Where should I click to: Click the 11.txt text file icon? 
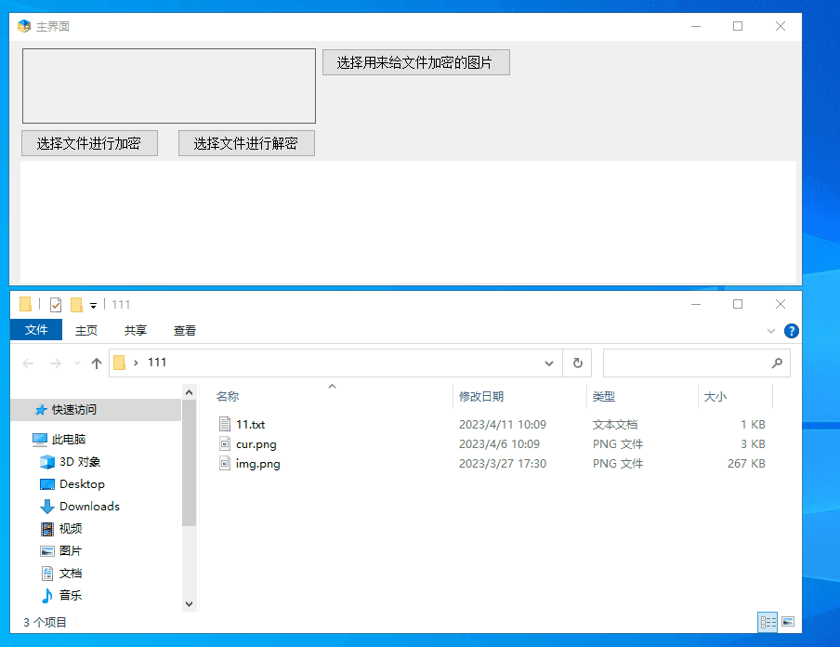(x=225, y=424)
